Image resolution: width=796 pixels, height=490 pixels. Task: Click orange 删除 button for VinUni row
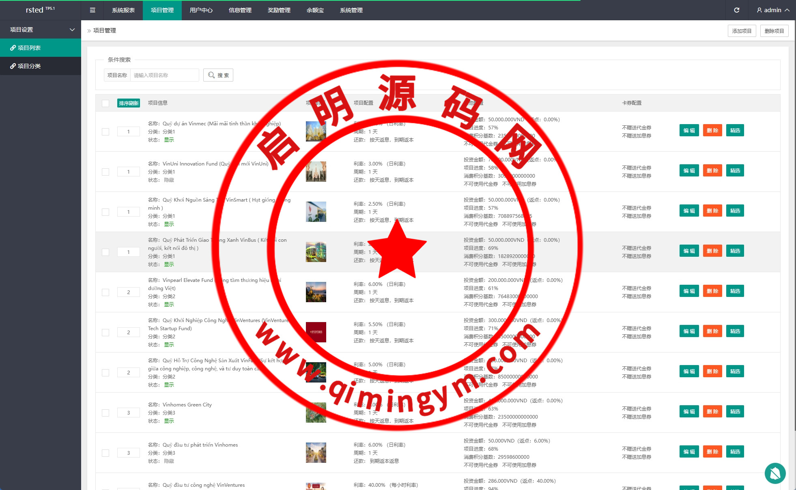712,170
